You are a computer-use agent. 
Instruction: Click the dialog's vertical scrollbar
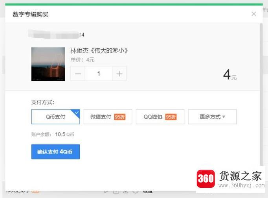(261, 94)
